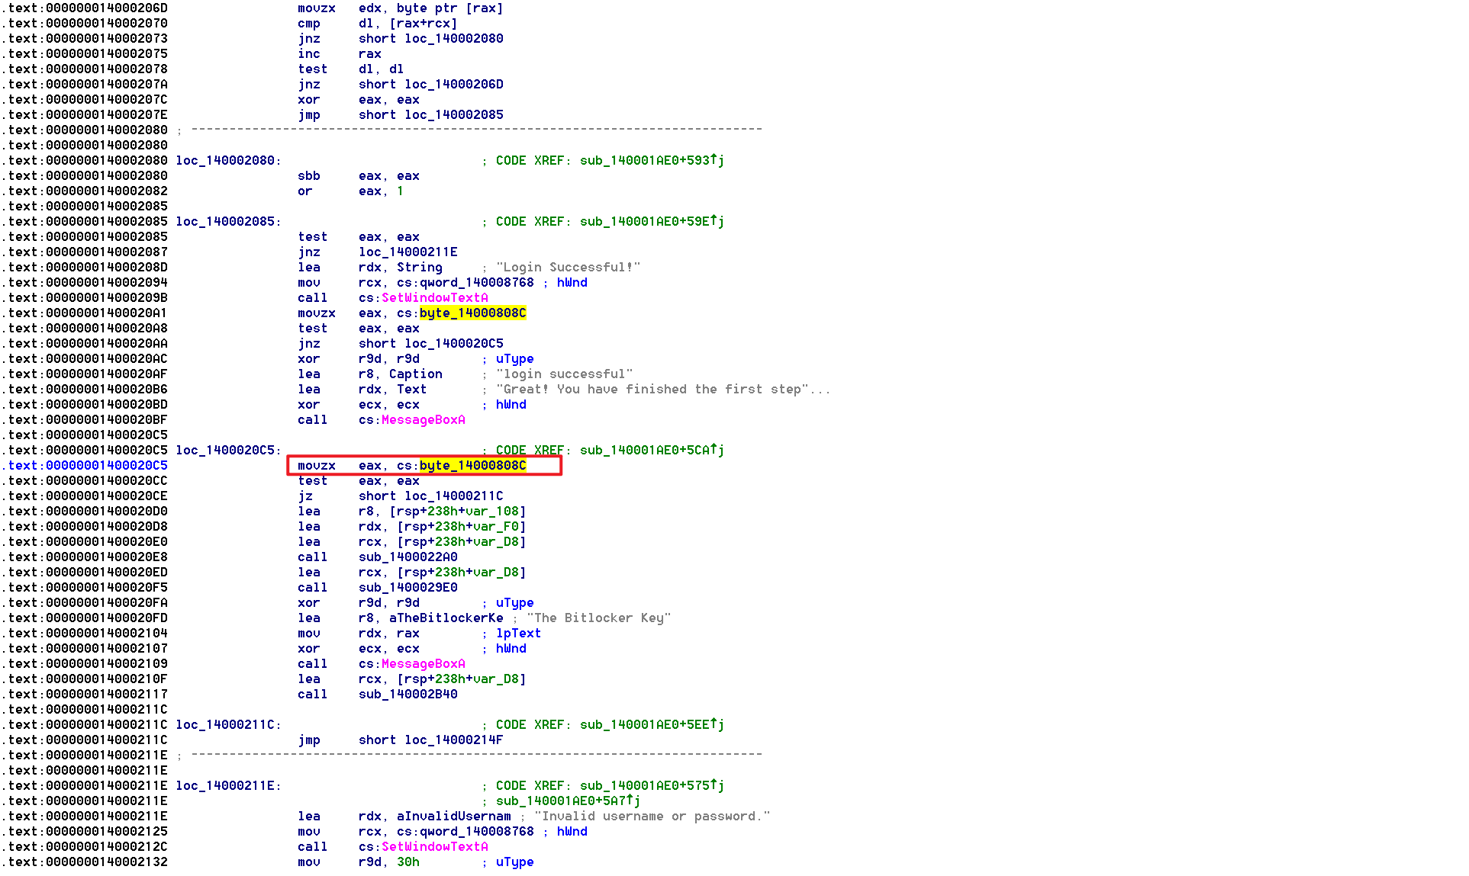Click qword_140008768 operand near Login Successful
This screenshot has width=1469, height=876.
point(476,282)
